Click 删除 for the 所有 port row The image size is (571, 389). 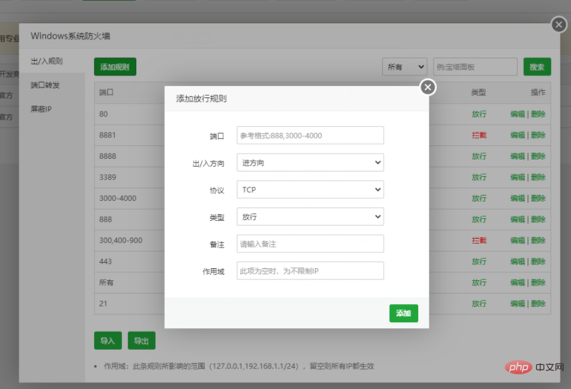[538, 283]
